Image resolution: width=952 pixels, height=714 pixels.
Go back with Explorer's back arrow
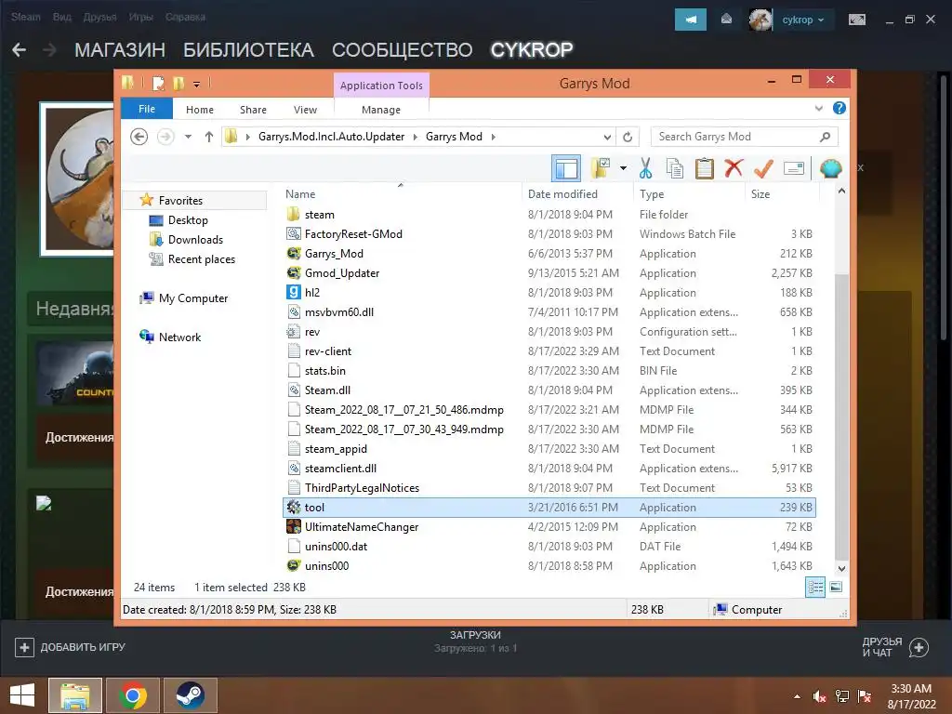(139, 137)
